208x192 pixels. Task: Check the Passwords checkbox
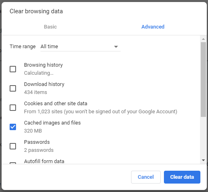[13, 146]
